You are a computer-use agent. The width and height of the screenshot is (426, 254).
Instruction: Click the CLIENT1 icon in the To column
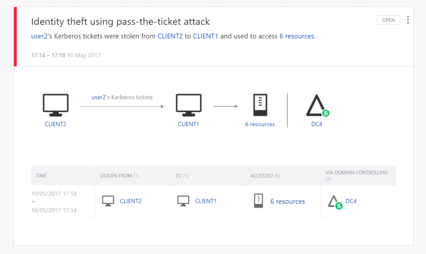(x=183, y=200)
